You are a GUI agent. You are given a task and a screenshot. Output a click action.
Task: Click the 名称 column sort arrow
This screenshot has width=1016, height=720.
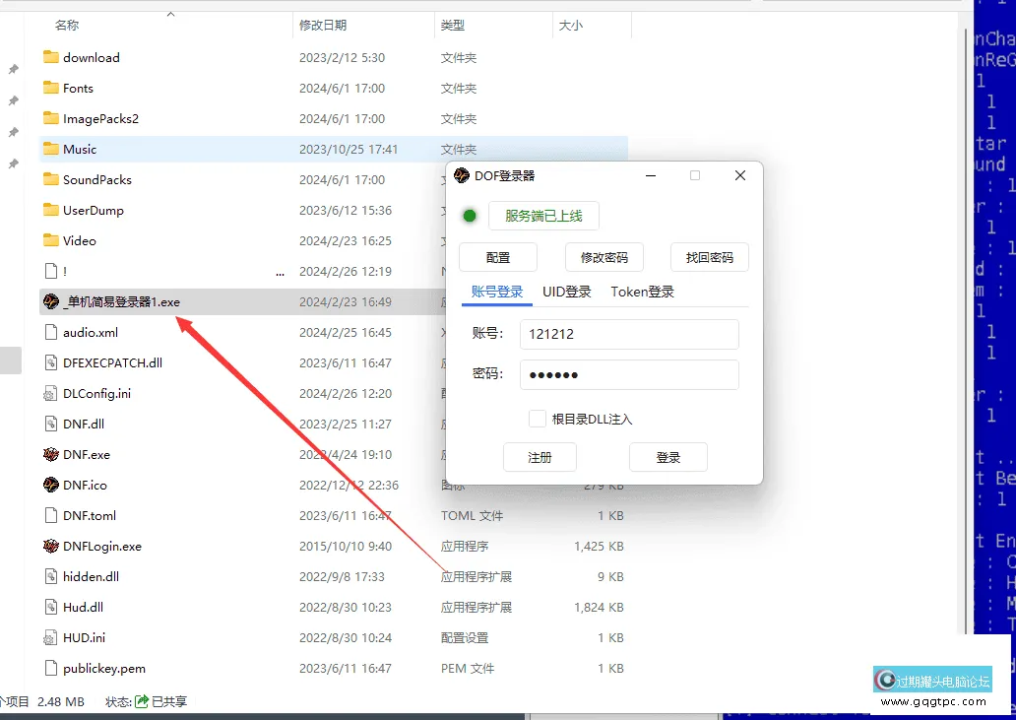click(168, 14)
